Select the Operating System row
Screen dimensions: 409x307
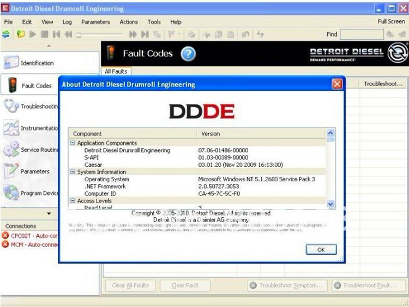pyautogui.click(x=197, y=179)
